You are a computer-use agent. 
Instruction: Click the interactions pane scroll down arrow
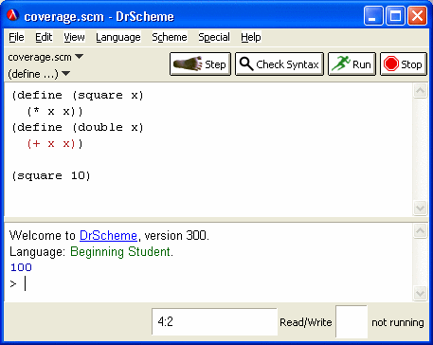pos(420,293)
